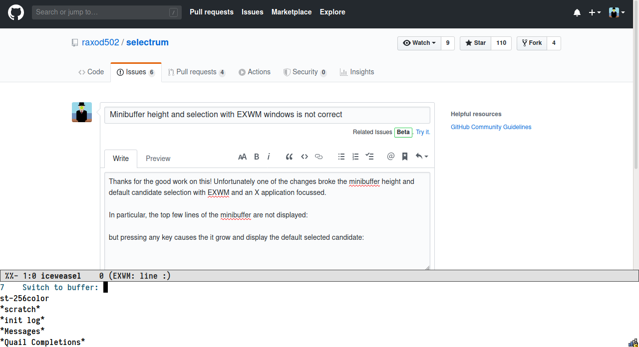Open GitHub Community Guidelines link
Screen dimensions: 639x347
(x=491, y=127)
